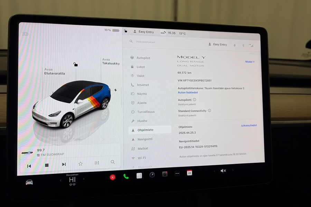Open the Phone app in the bottom dock
This screenshot has width=311, height=207.
point(125,176)
